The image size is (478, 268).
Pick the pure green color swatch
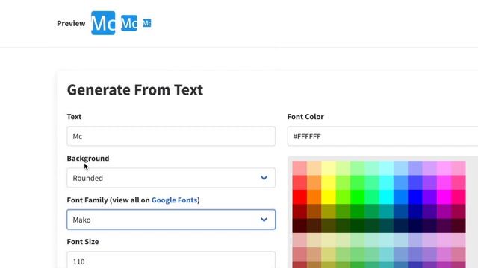(357, 197)
